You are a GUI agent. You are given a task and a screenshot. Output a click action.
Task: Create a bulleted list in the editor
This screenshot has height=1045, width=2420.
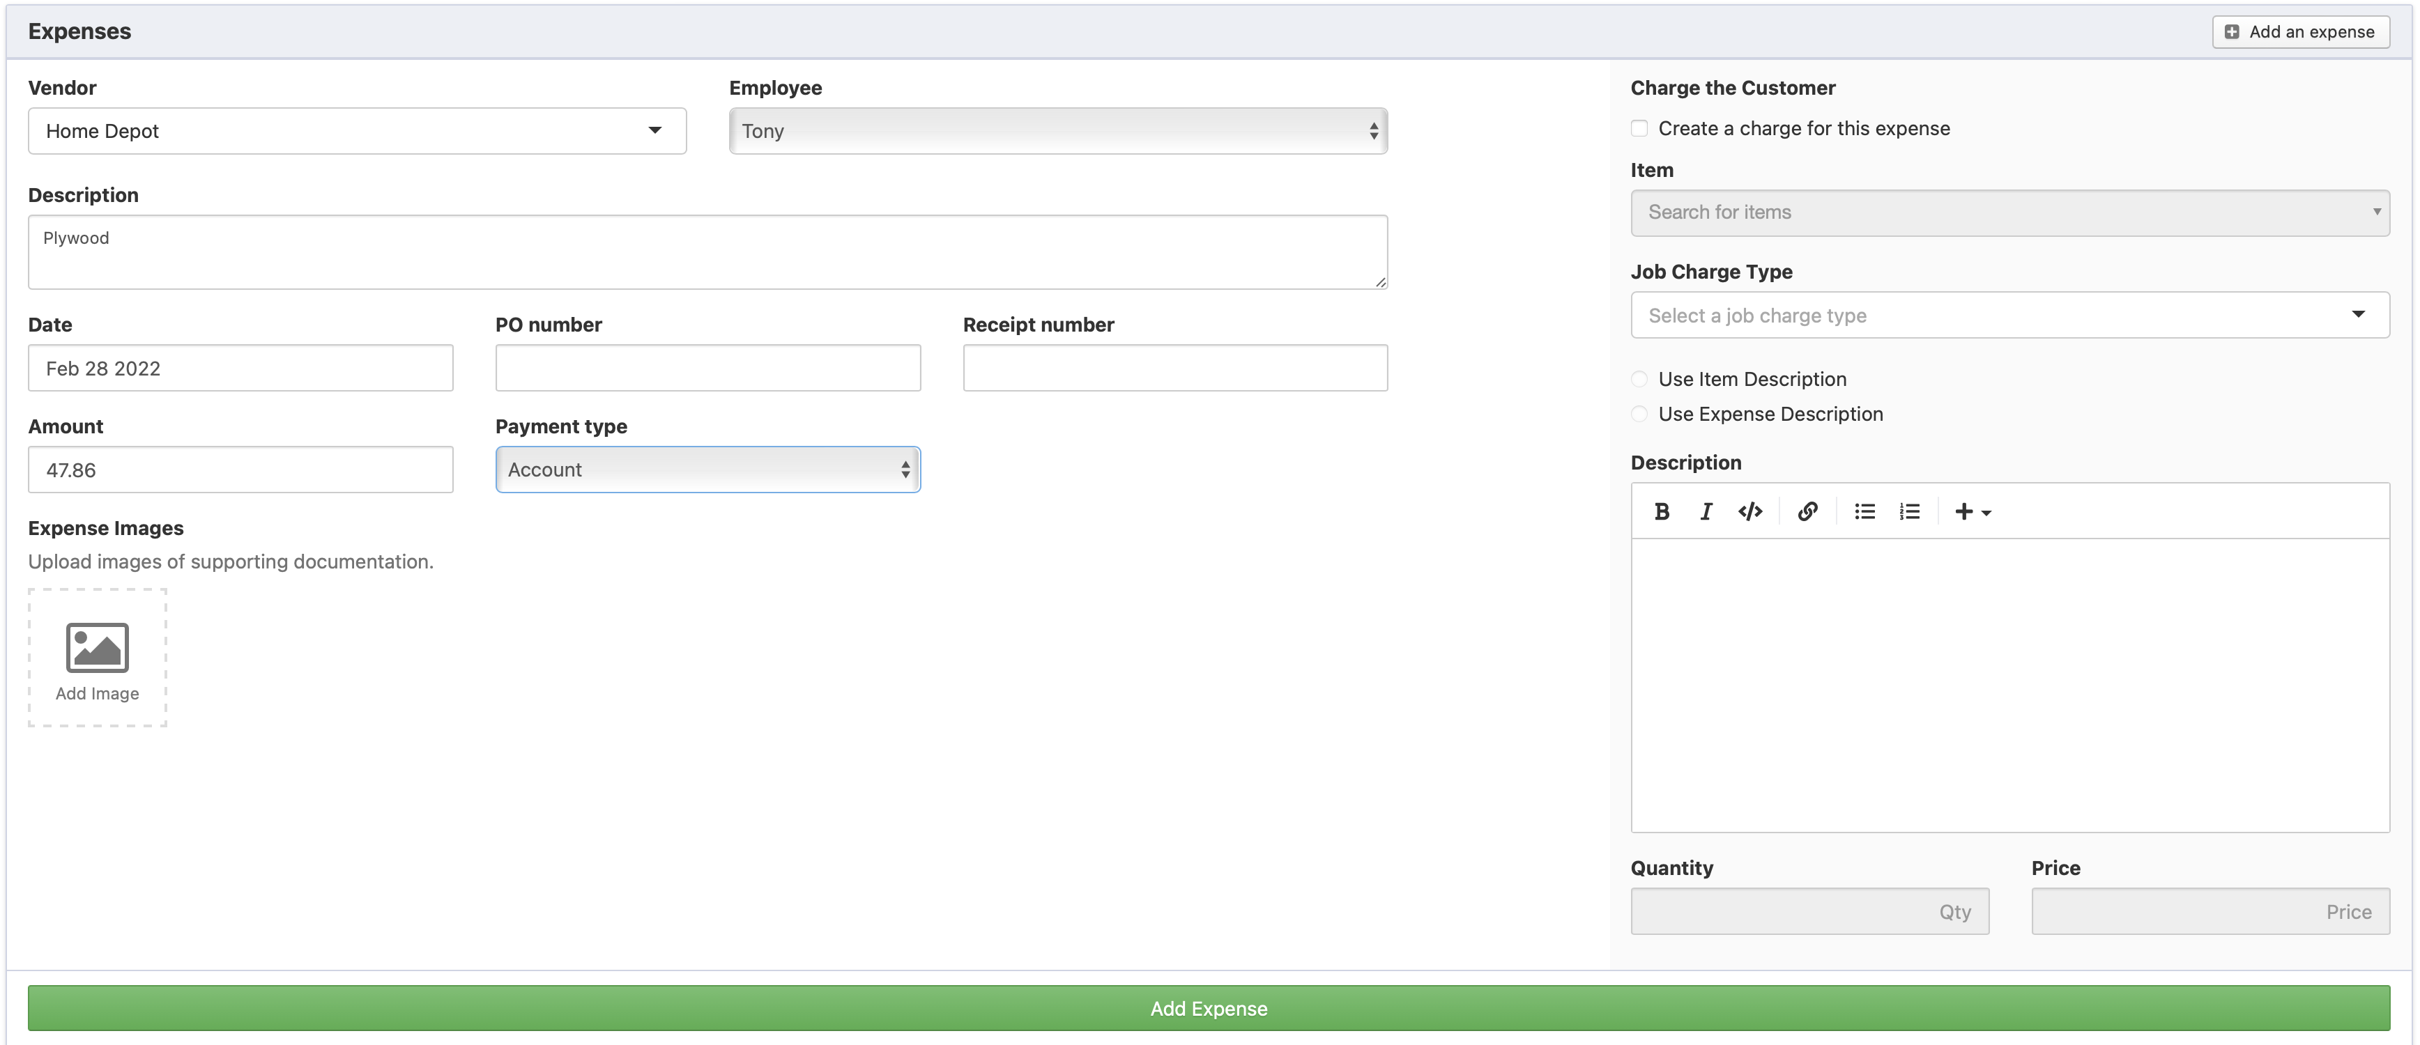click(x=1864, y=512)
